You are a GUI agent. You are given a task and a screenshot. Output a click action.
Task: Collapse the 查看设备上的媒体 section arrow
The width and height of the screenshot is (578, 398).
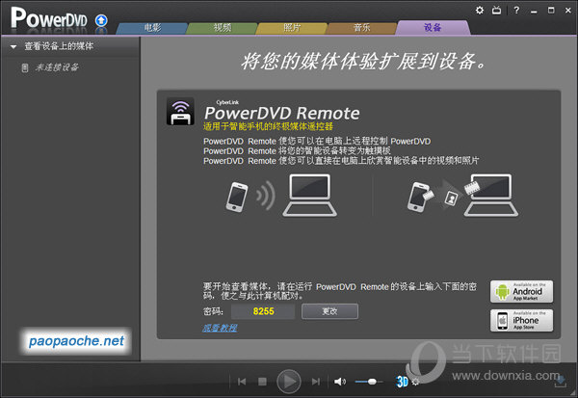[x=13, y=47]
